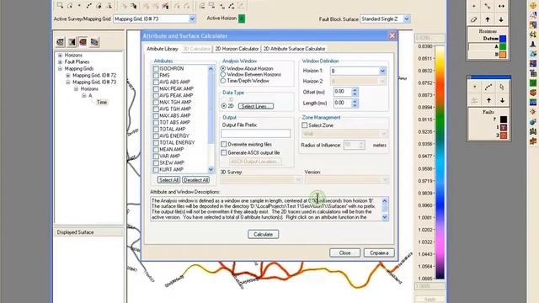The width and height of the screenshot is (539, 303).
Task: Select Window Between Horizons option
Action: click(x=223, y=75)
